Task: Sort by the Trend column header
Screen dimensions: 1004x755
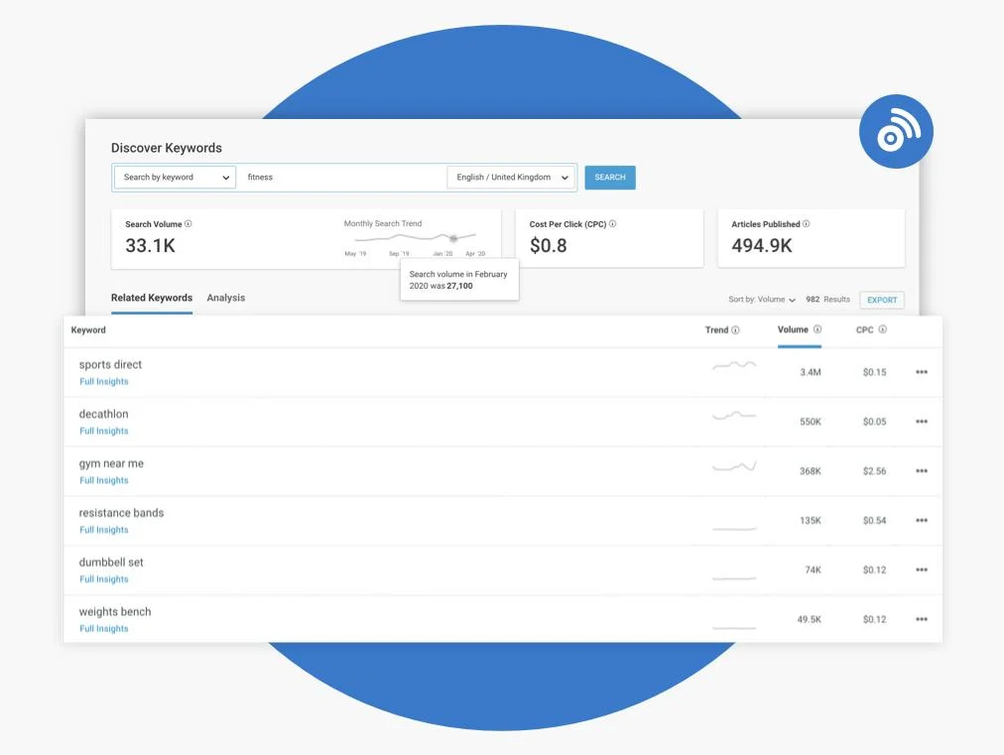Action: click(716, 329)
